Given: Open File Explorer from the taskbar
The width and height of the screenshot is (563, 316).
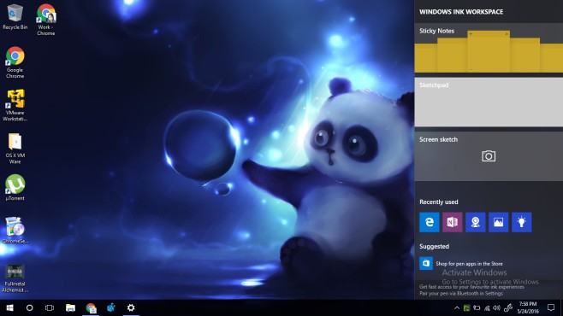Looking at the screenshot, I should pos(70,307).
